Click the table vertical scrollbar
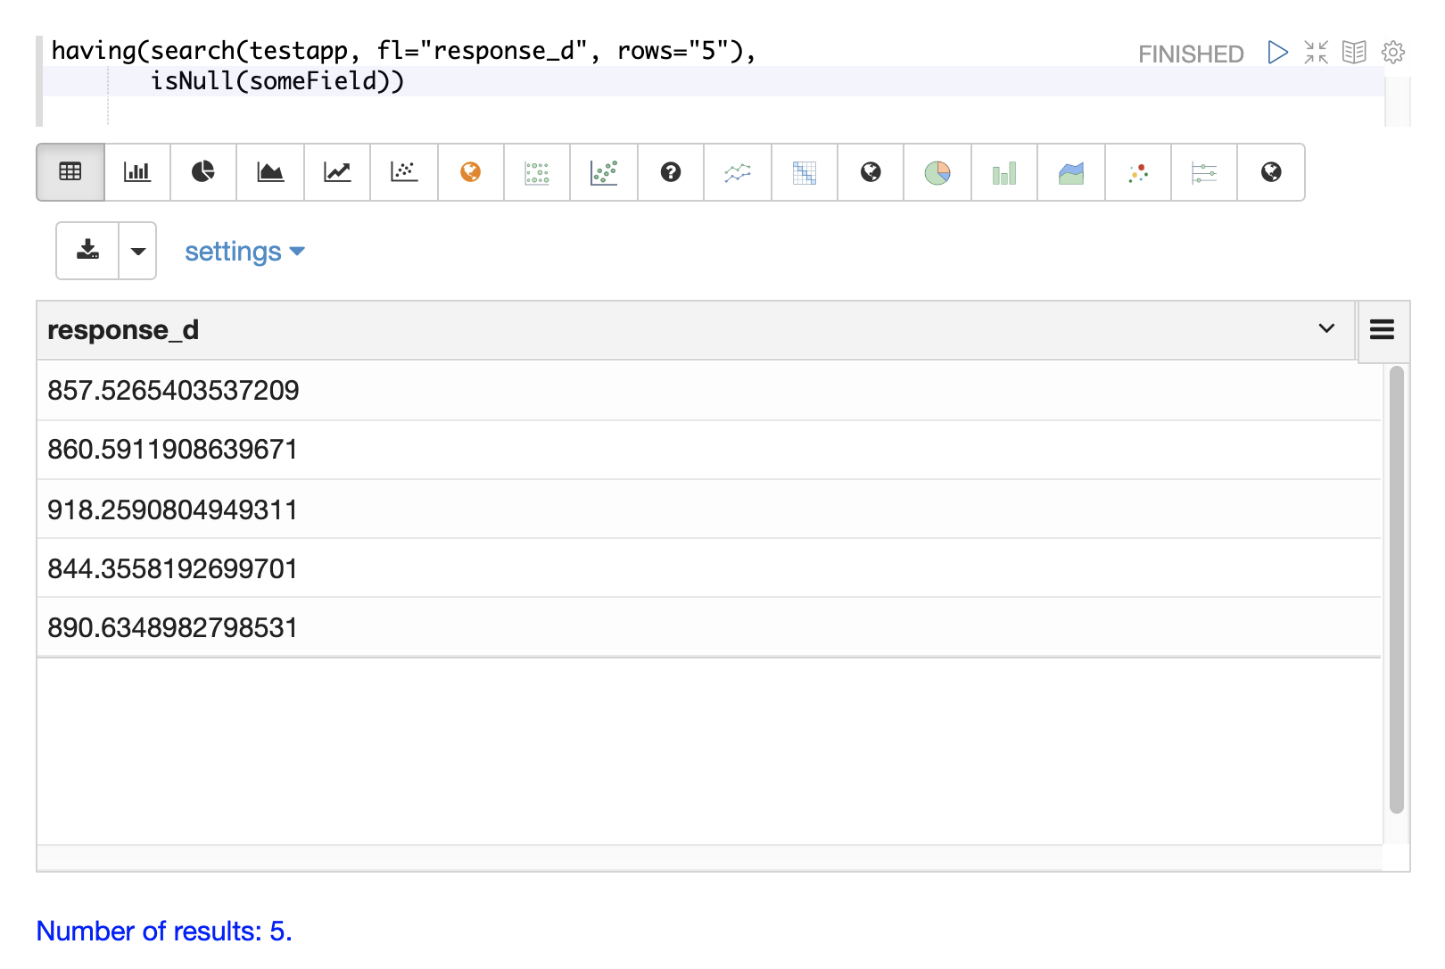This screenshot has height=969, width=1445. [1396, 589]
